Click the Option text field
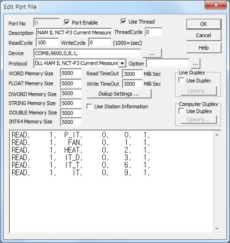 point(168,64)
